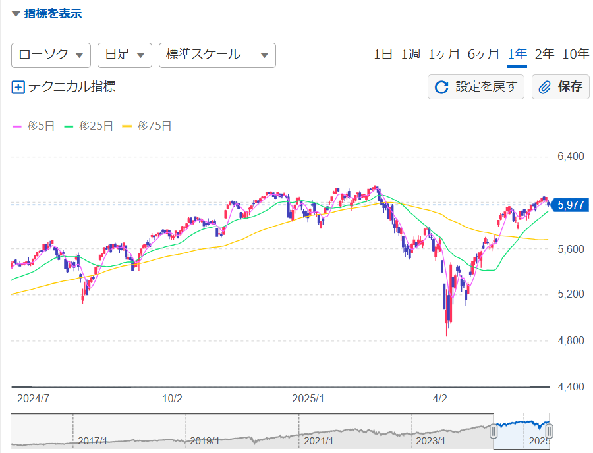Select the 6ヶ月 range tab
The width and height of the screenshot is (593, 453).
pos(484,55)
